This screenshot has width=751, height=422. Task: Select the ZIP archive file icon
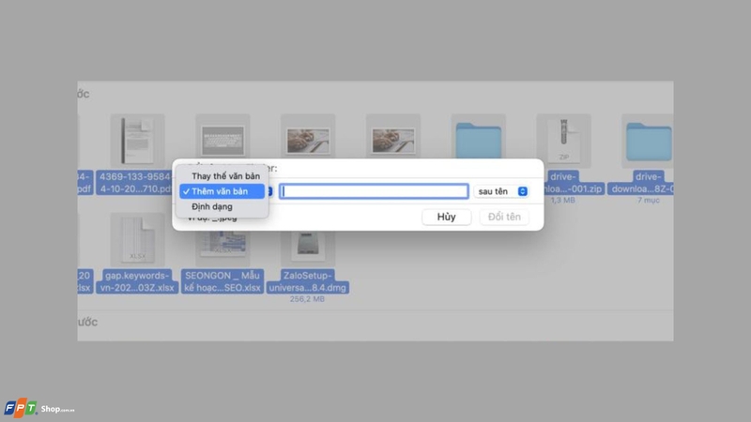coord(564,141)
